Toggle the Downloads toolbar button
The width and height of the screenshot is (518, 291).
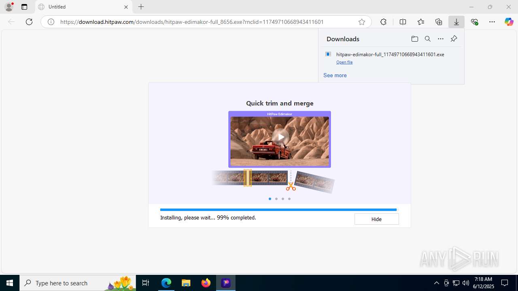point(456,22)
